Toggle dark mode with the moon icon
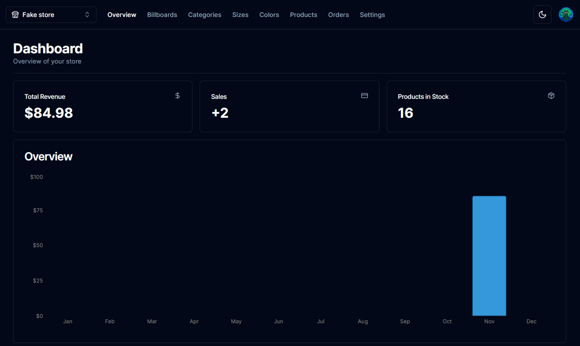Viewport: 580px width, 346px height. coord(542,15)
